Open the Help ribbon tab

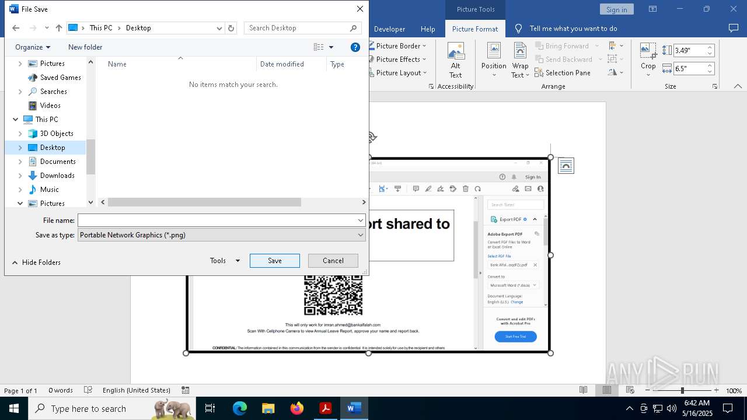click(x=428, y=29)
